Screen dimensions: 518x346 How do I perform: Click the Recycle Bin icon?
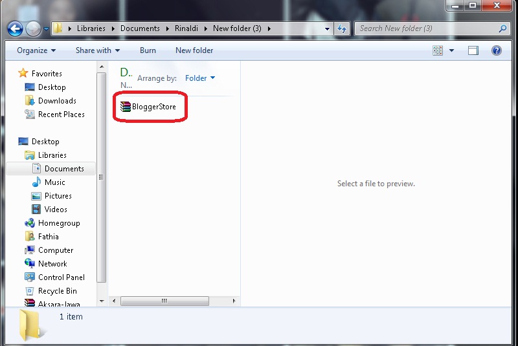(x=29, y=291)
